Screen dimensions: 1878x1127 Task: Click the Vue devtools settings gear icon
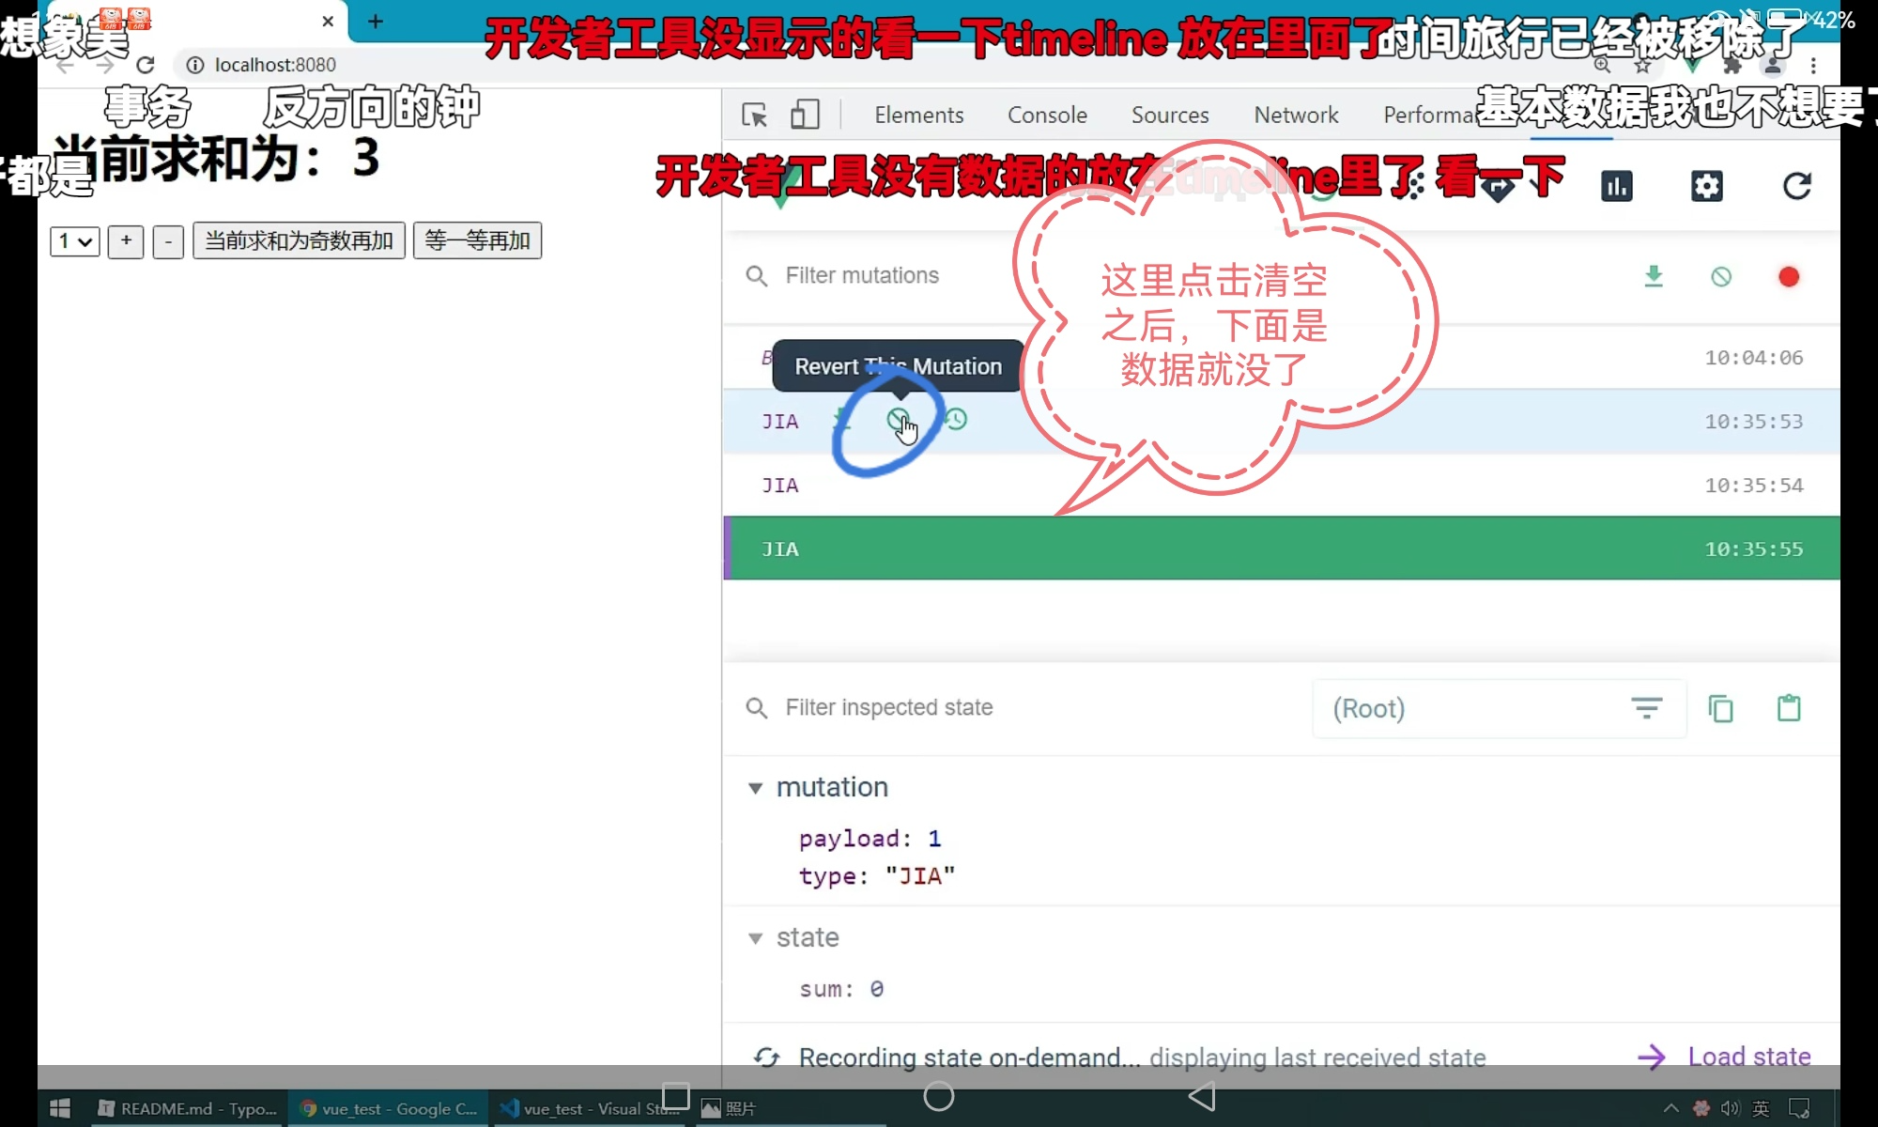pyautogui.click(x=1706, y=186)
